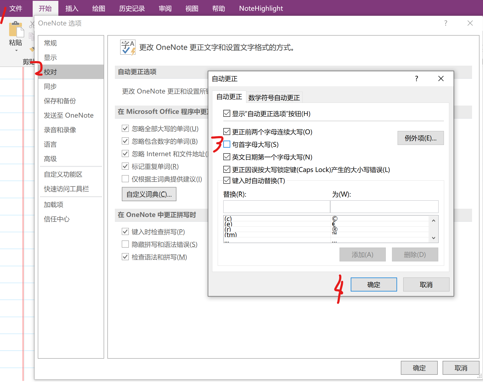Toggle 显示"自动更正选项"按钮 checkbox
Viewport: 483px width, 382px height.
pos(227,114)
